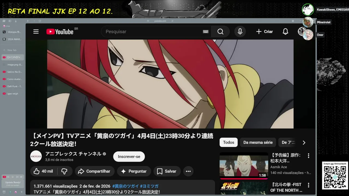Click the Salvar save button
This screenshot has height=196, width=349.
click(x=167, y=171)
